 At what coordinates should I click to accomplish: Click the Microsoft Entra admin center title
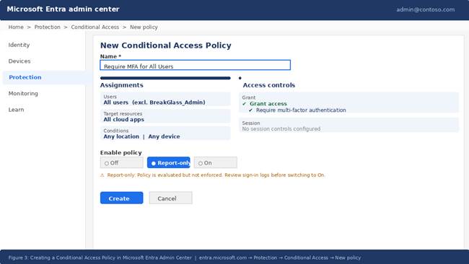[63, 9]
